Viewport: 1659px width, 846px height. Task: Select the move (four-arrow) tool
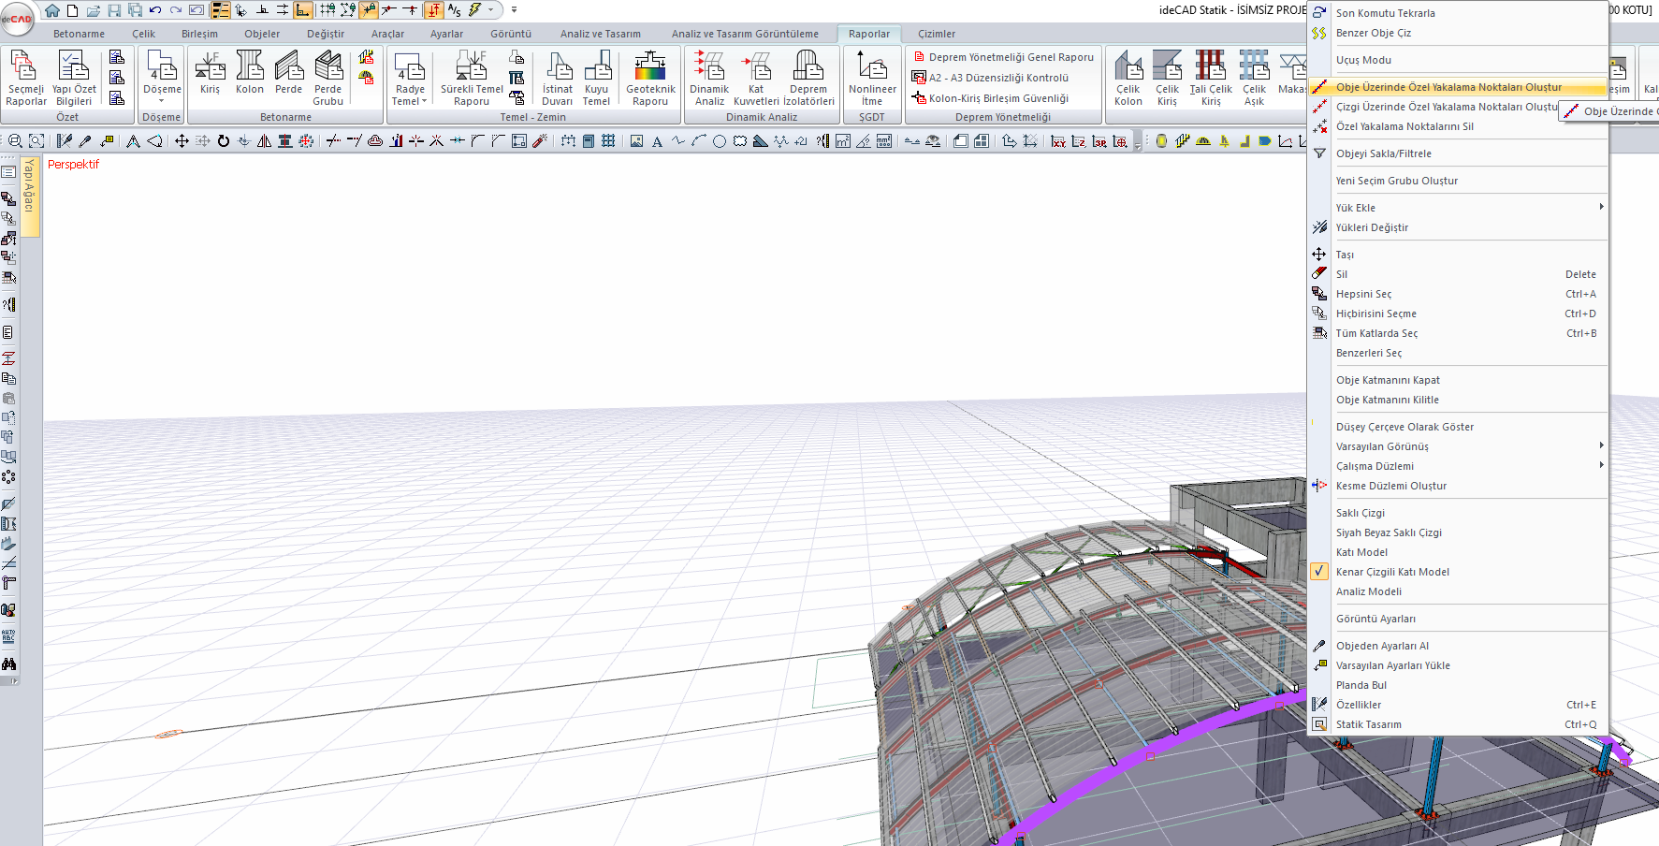coord(182,141)
